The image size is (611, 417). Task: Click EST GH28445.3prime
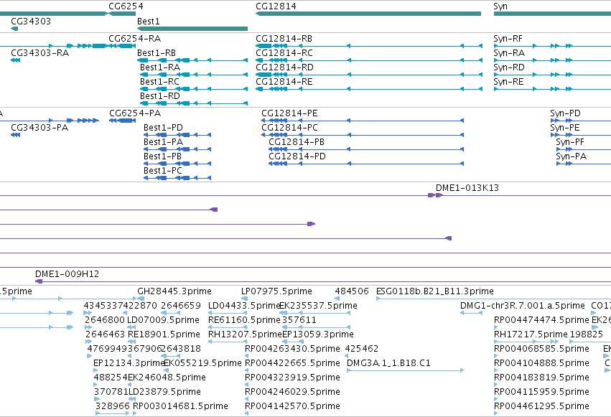174,291
